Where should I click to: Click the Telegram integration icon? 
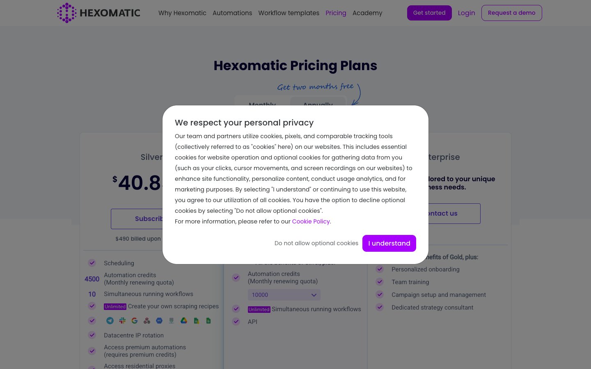(110, 321)
